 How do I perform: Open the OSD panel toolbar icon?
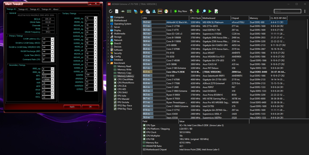(160, 11)
